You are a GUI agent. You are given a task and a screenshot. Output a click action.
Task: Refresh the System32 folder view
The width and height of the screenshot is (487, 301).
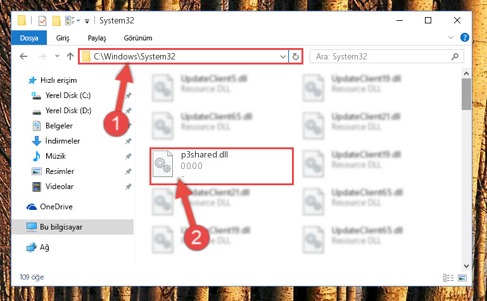(295, 56)
